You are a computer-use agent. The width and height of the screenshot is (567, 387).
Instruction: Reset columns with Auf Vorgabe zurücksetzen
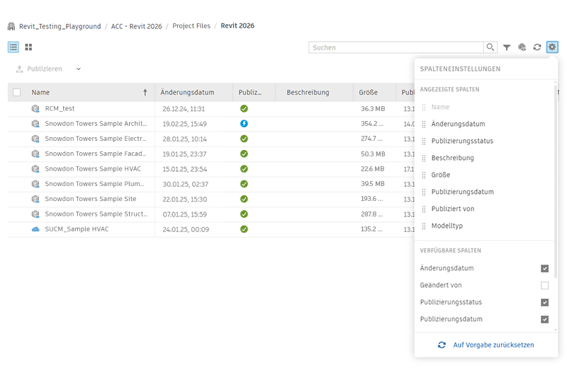click(493, 345)
